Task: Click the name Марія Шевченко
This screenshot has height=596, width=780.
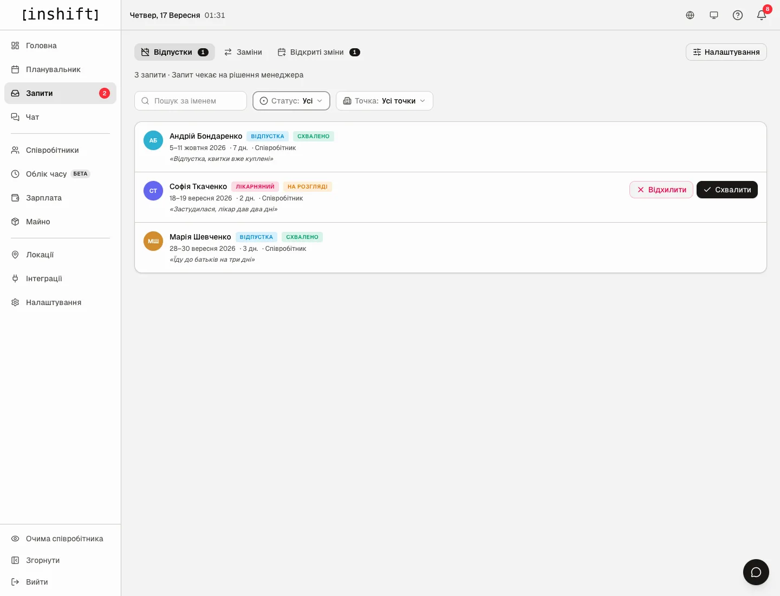Action: pyautogui.click(x=200, y=237)
